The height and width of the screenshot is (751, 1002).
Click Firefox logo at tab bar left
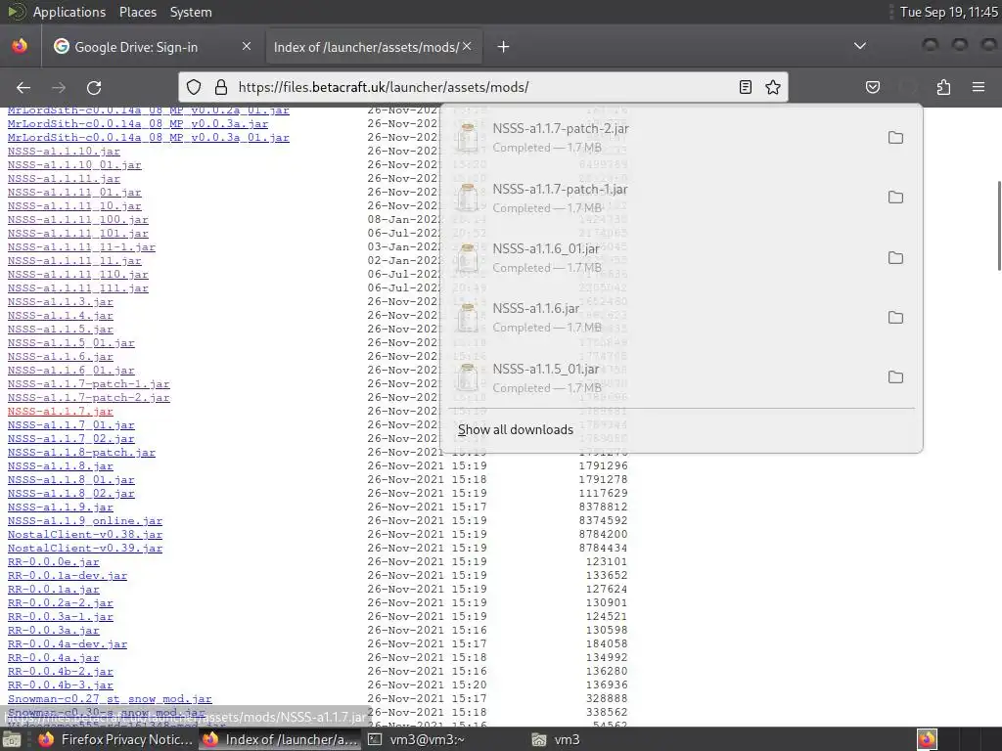tap(20, 46)
